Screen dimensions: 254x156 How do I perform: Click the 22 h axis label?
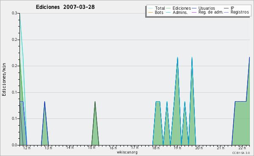point(242,148)
